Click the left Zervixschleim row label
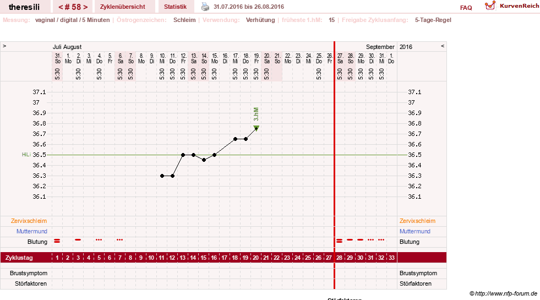Image resolution: width=540 pixels, height=300 pixels. point(29,221)
